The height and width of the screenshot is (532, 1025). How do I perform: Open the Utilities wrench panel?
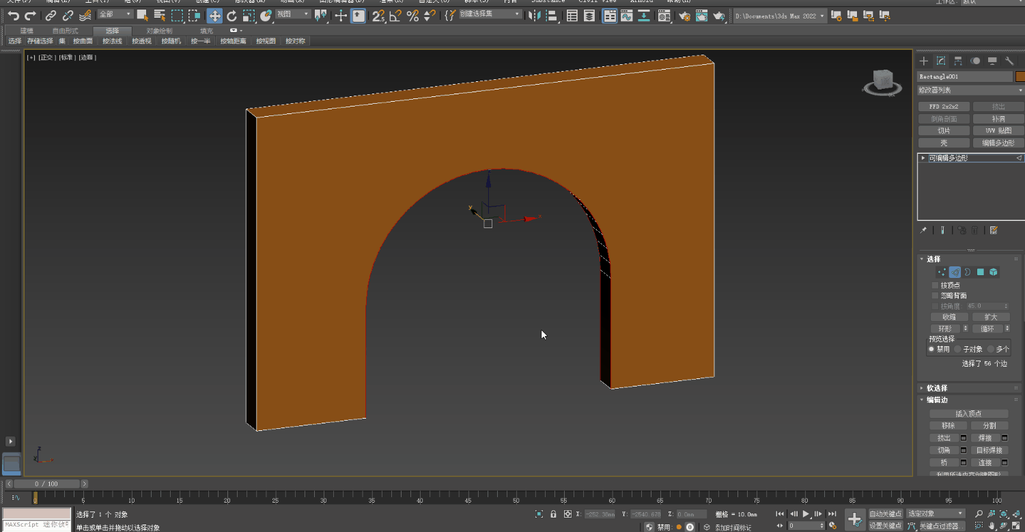click(1009, 61)
